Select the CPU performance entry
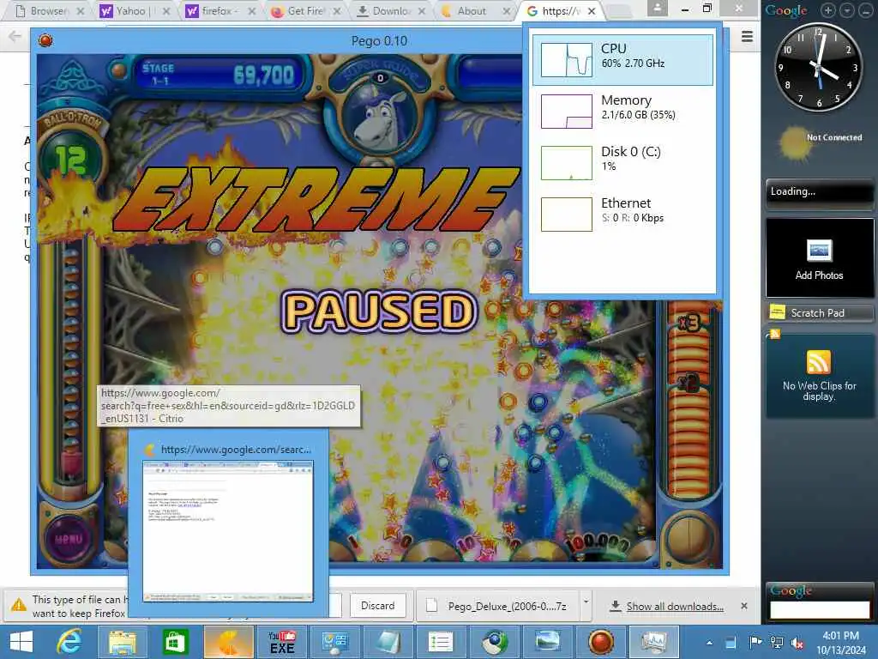The image size is (878, 659). tap(622, 59)
